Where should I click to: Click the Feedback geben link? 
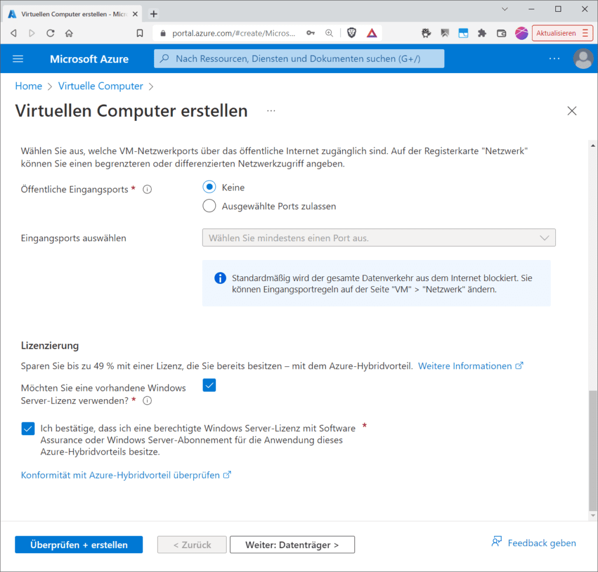[534, 543]
